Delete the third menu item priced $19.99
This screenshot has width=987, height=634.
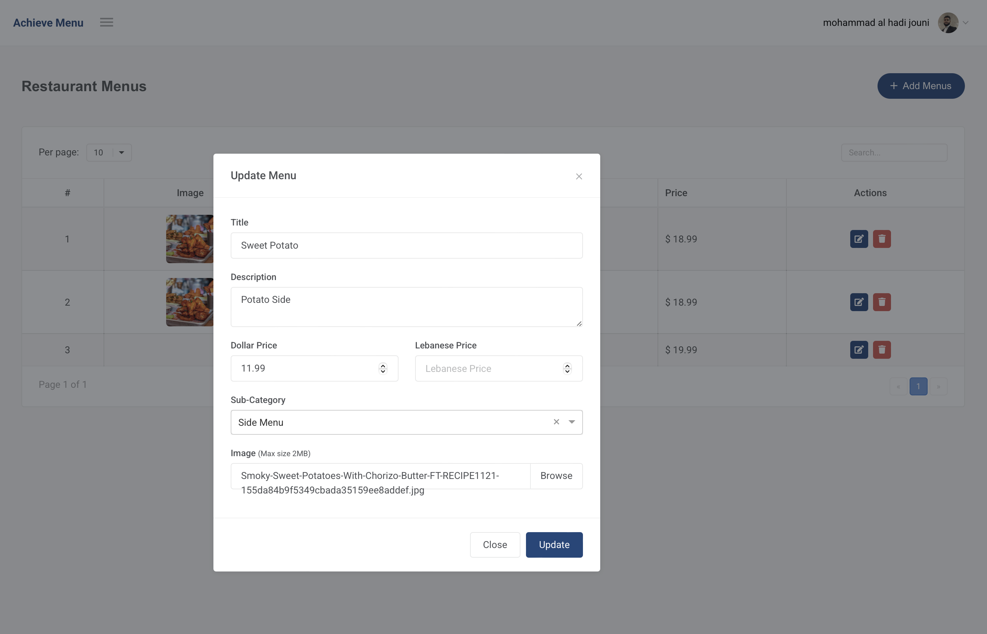pyautogui.click(x=882, y=349)
